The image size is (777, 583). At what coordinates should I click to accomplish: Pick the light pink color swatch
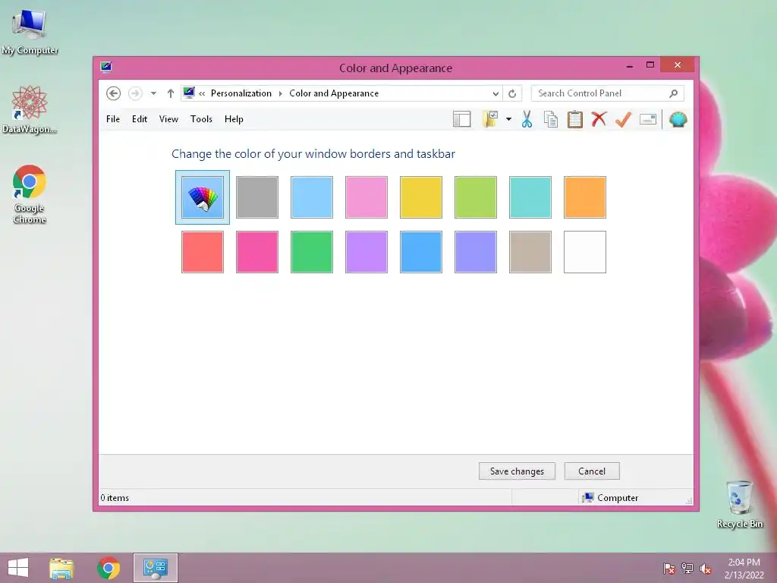[x=366, y=197]
